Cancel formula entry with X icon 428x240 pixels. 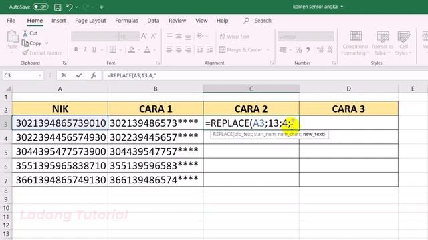(x=64, y=75)
